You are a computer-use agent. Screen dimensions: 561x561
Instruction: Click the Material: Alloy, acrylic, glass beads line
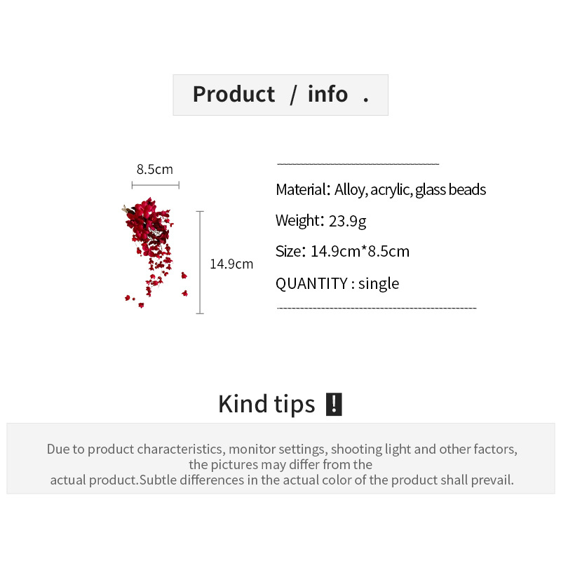(x=380, y=189)
